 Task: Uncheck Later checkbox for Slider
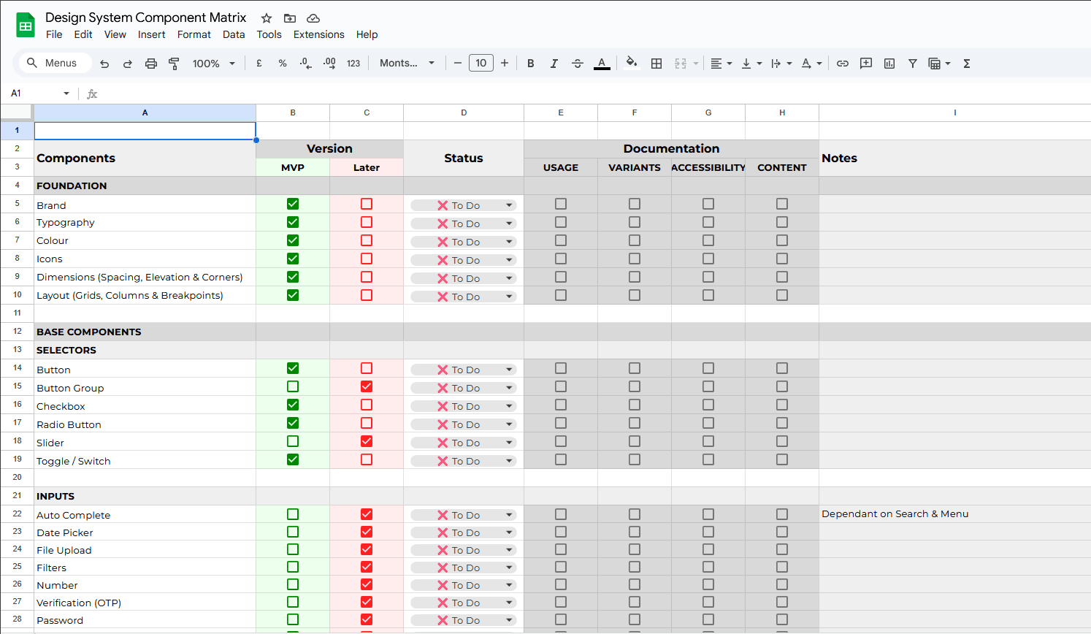367,441
